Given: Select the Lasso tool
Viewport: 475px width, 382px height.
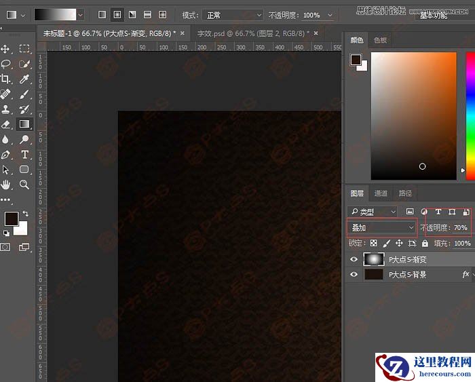Looking at the screenshot, I should pos(5,64).
